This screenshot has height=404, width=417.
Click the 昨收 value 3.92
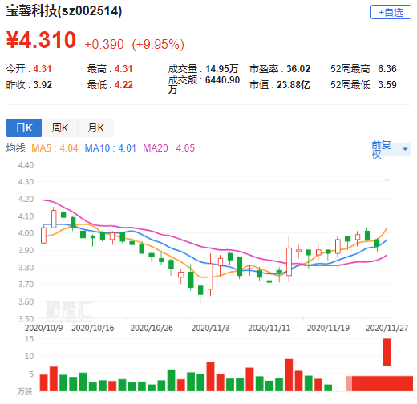(43, 85)
